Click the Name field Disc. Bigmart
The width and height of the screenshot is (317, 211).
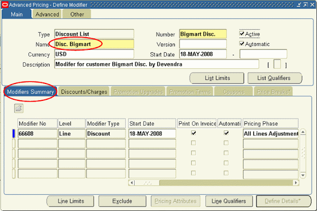[94, 44]
